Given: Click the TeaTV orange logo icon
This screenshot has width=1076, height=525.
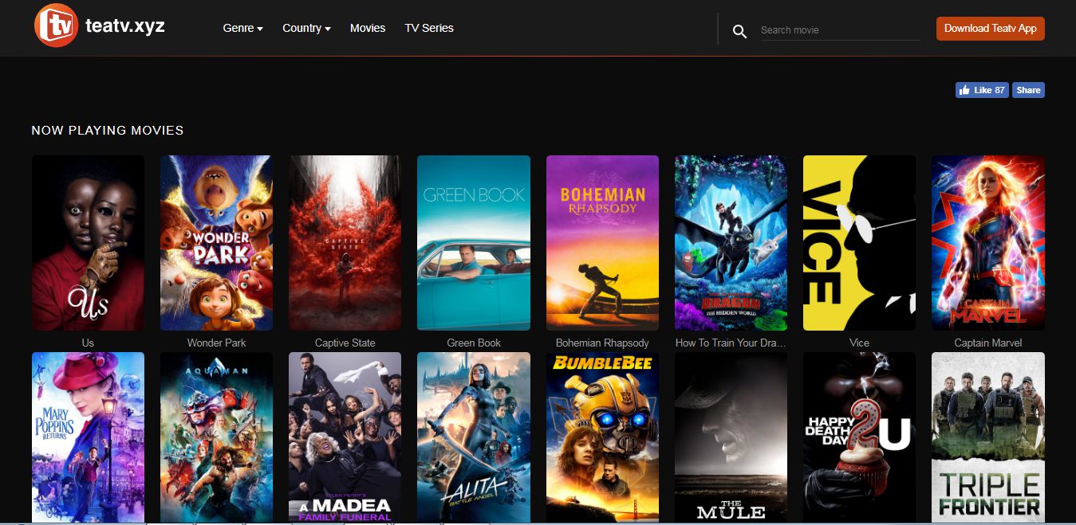Looking at the screenshot, I should pos(57,25).
